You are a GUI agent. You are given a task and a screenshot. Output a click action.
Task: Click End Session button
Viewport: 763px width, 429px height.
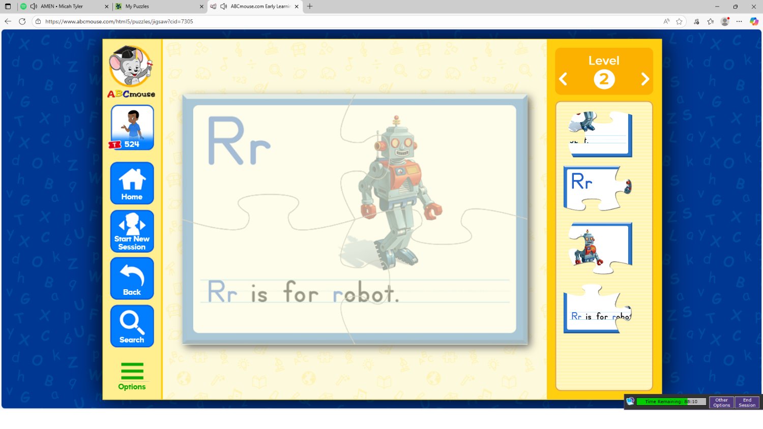pyautogui.click(x=747, y=402)
